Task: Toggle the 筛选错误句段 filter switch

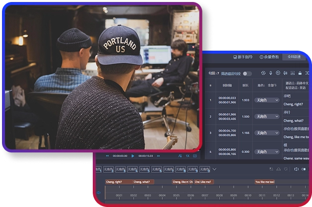Action: pyautogui.click(x=247, y=73)
